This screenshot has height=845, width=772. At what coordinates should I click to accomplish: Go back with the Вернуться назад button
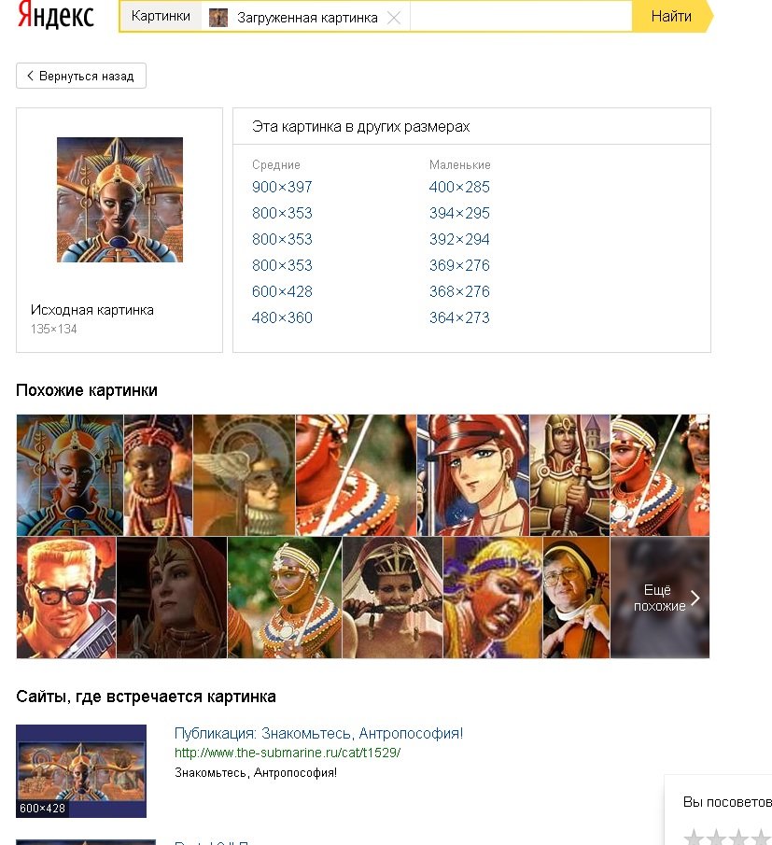pos(81,76)
